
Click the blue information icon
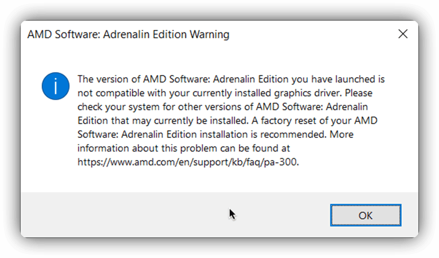(55, 86)
